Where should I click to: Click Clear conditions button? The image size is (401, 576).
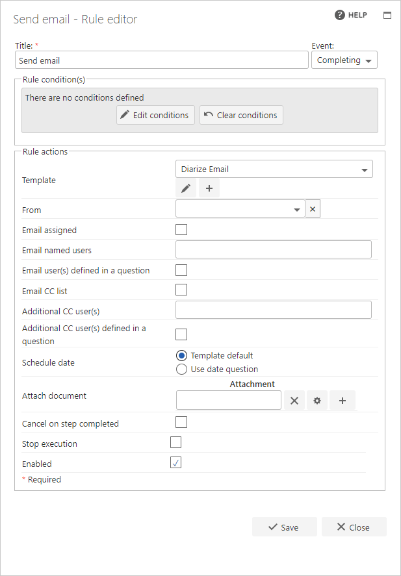[x=242, y=115]
